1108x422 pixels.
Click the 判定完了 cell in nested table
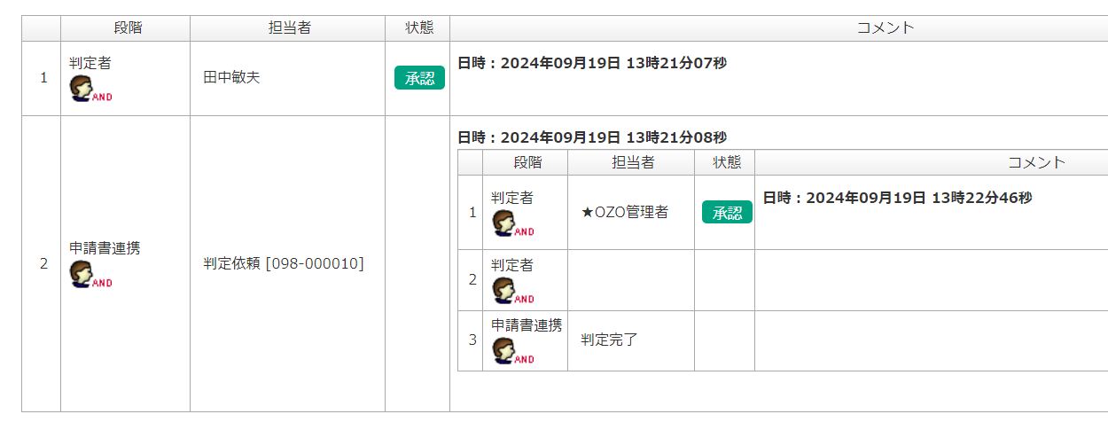630,340
